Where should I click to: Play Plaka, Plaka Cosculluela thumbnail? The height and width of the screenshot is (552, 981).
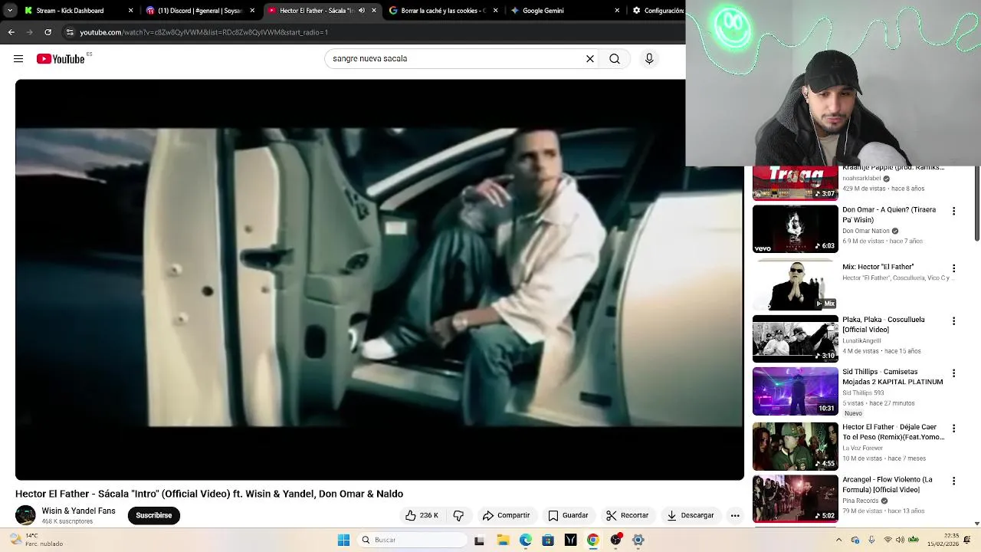tap(796, 338)
